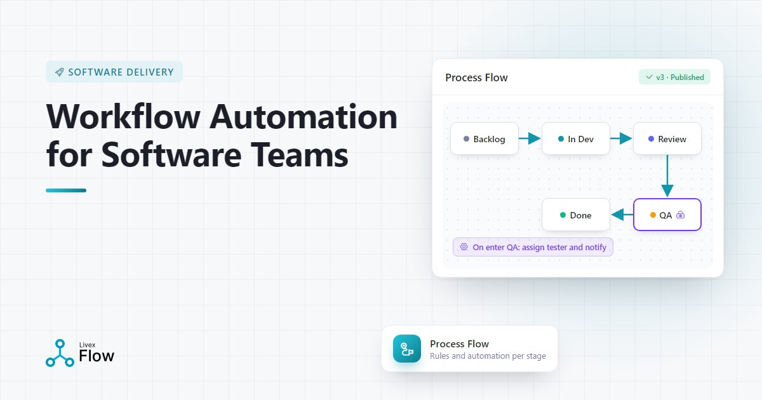Click the 'Flow' wordmark text
This screenshot has width=762, height=400.
click(97, 356)
